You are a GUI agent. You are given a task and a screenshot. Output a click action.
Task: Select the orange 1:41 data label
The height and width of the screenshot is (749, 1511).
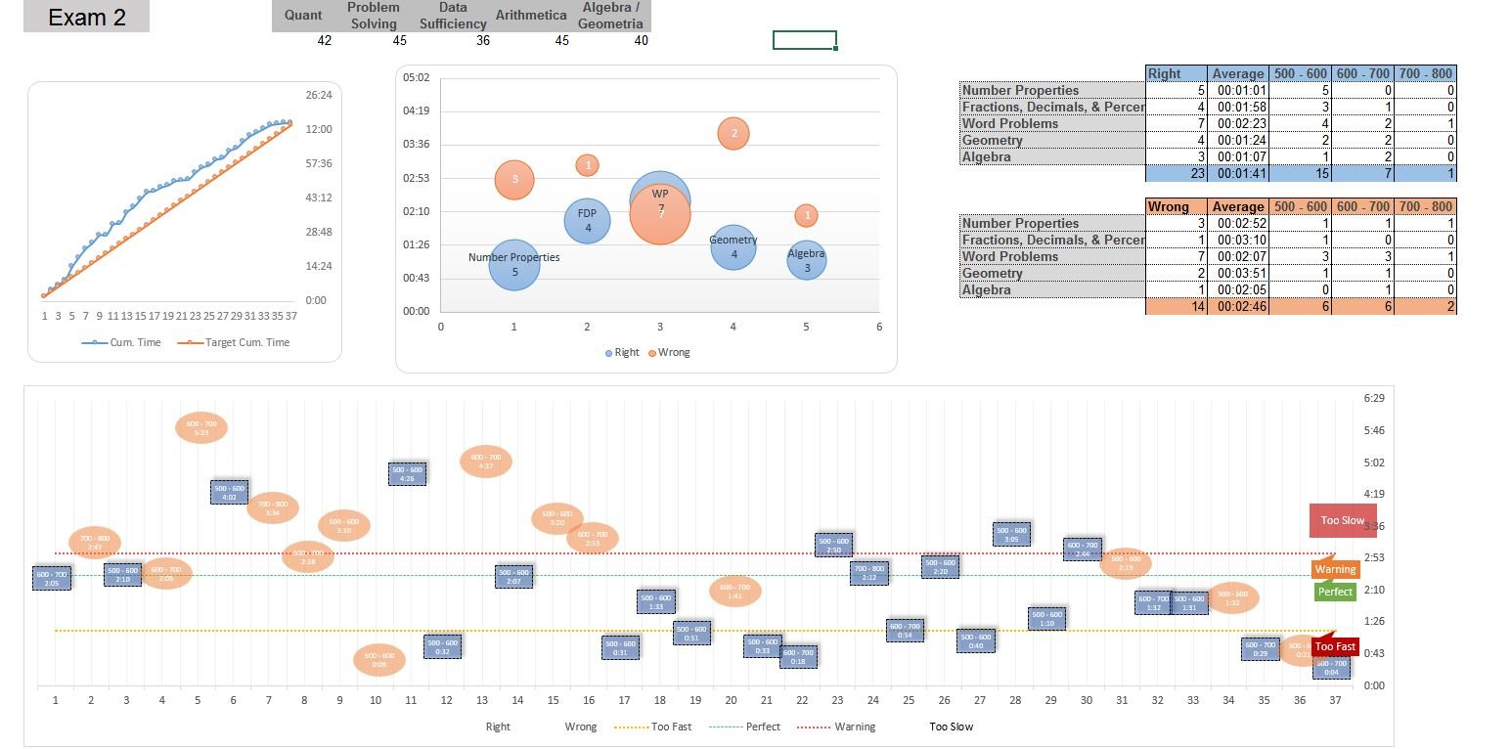[x=735, y=591]
